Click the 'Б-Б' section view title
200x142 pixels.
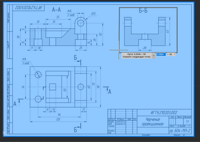[x=143, y=11]
